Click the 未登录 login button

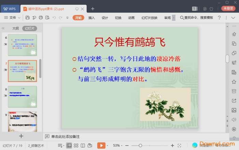228,9
